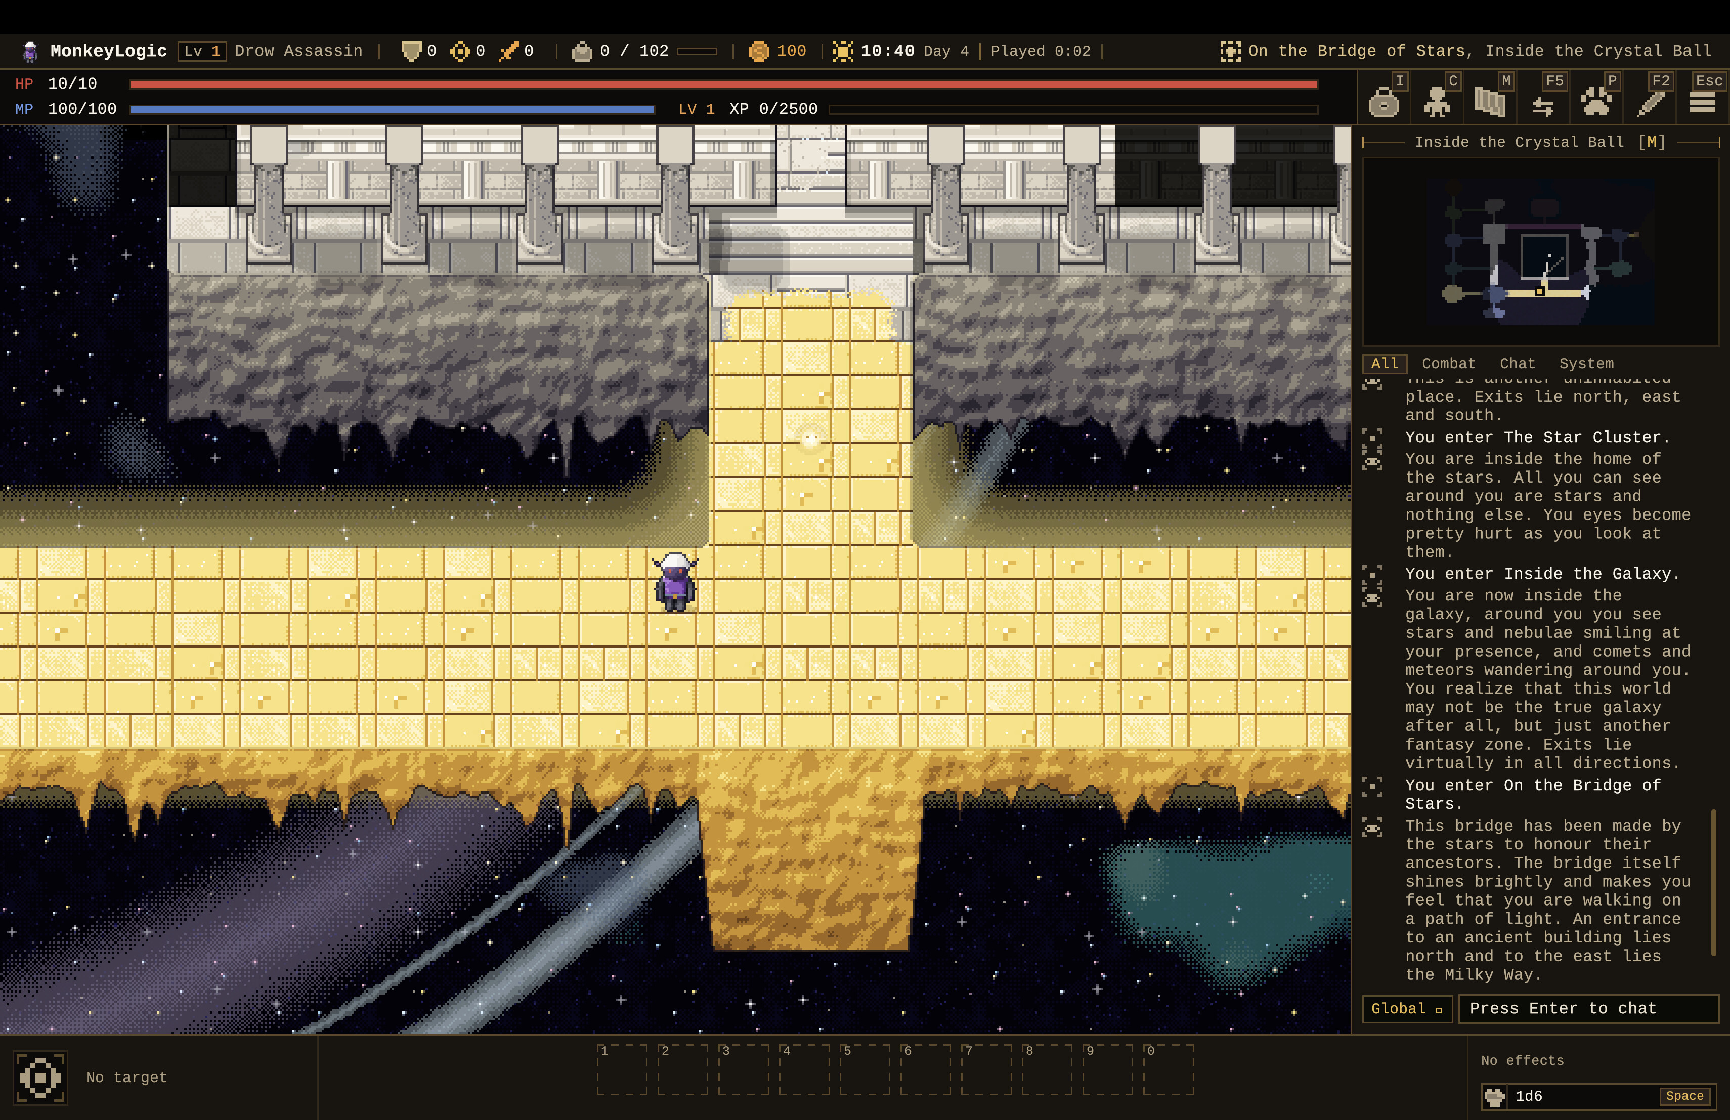Click the targeting crosshair icon
This screenshot has width=1730, height=1120.
pyautogui.click(x=40, y=1077)
